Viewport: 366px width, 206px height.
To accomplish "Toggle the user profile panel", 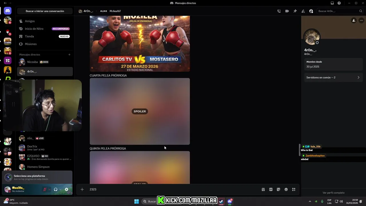I will [x=311, y=11].
